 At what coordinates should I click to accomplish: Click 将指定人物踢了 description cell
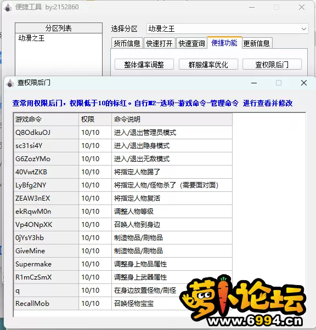click(172, 172)
